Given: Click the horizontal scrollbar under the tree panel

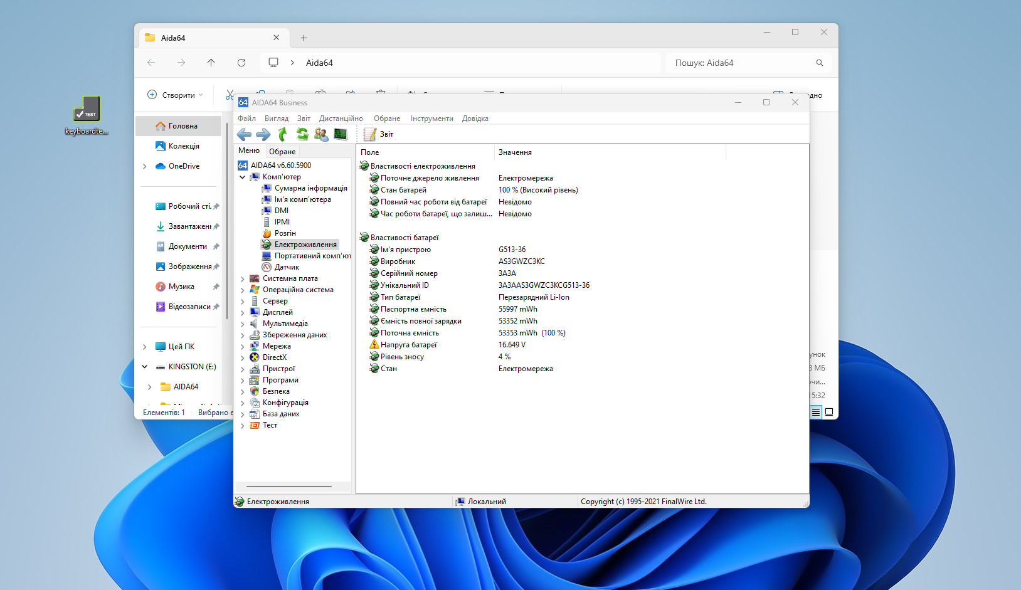Looking at the screenshot, I should (x=289, y=487).
